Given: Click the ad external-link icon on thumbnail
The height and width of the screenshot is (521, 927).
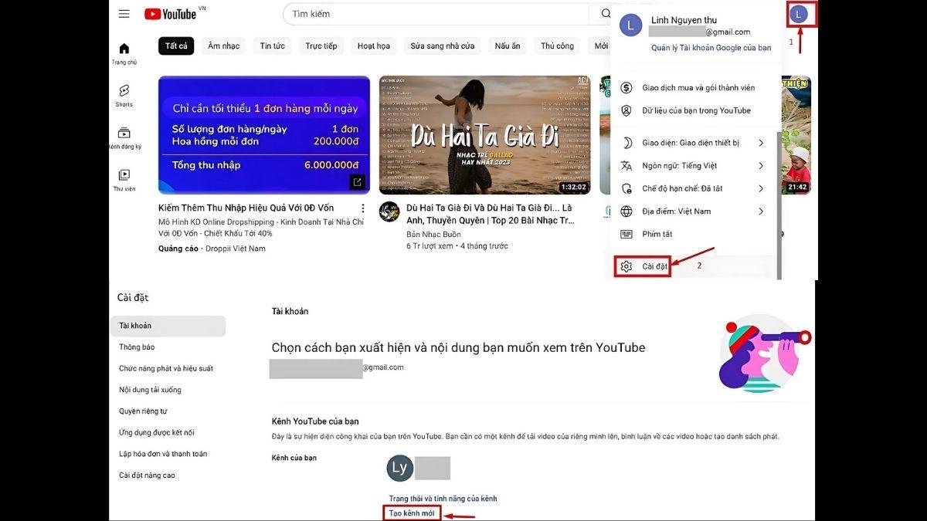Looking at the screenshot, I should point(357,182).
